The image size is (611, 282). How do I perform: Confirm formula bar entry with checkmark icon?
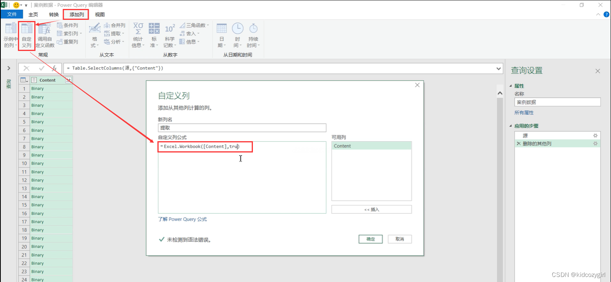coord(41,68)
